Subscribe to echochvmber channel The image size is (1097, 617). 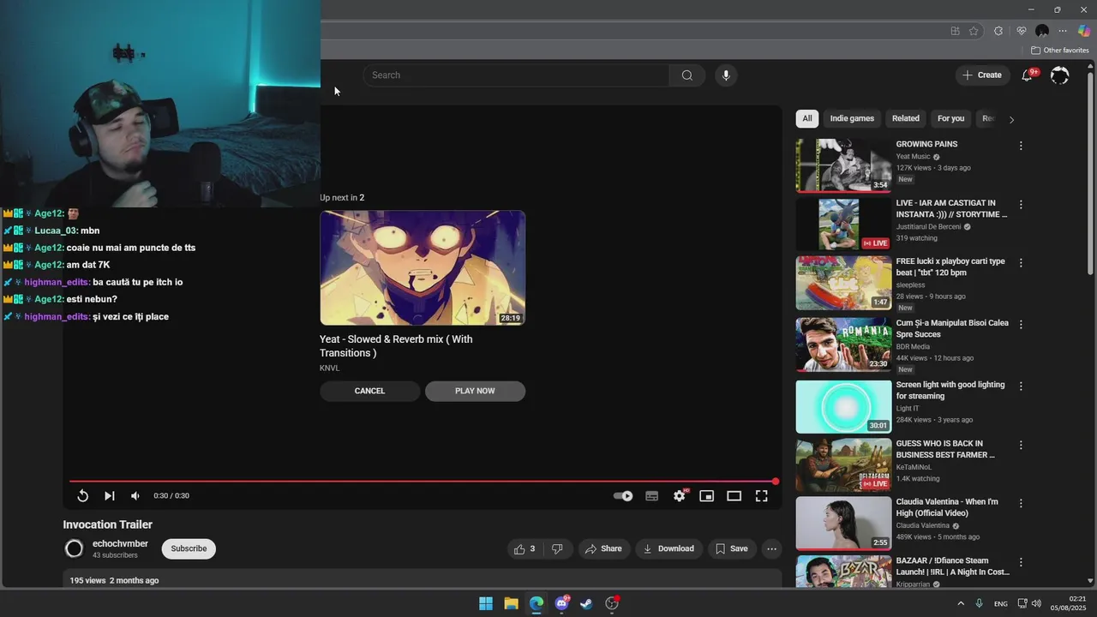click(189, 548)
